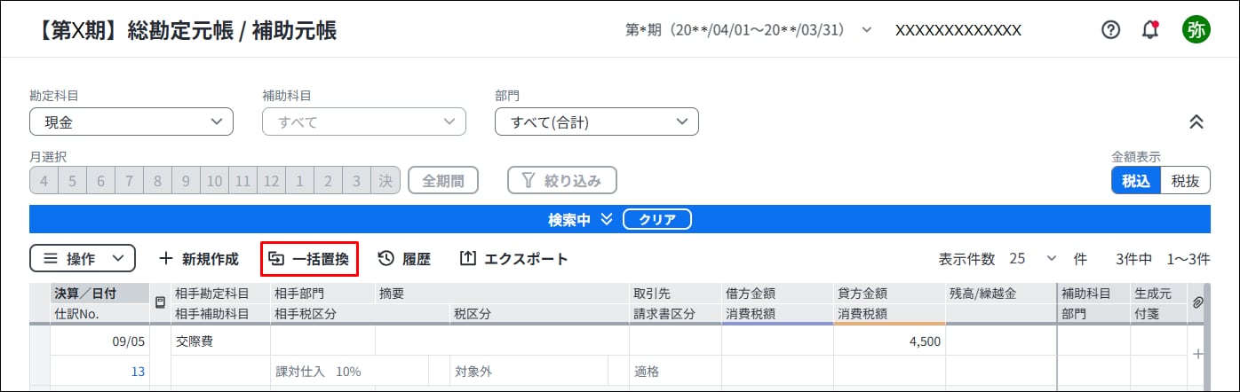
Task: Open the 補助科目 dropdown showing すべて
Action: [x=364, y=122]
